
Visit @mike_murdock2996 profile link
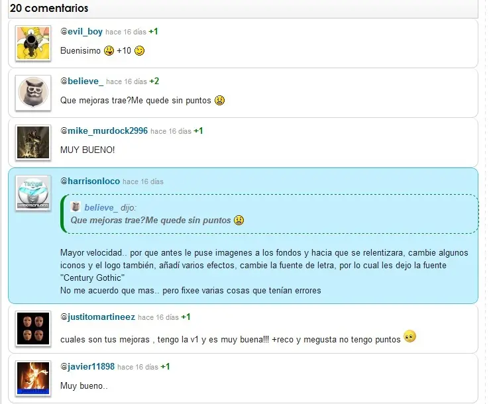(104, 131)
